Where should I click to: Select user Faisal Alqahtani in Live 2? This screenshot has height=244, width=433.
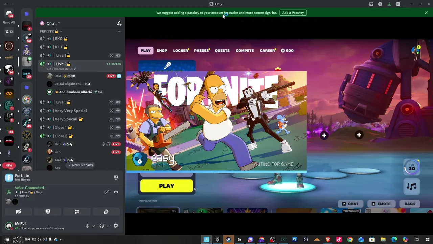pyautogui.click(x=68, y=84)
